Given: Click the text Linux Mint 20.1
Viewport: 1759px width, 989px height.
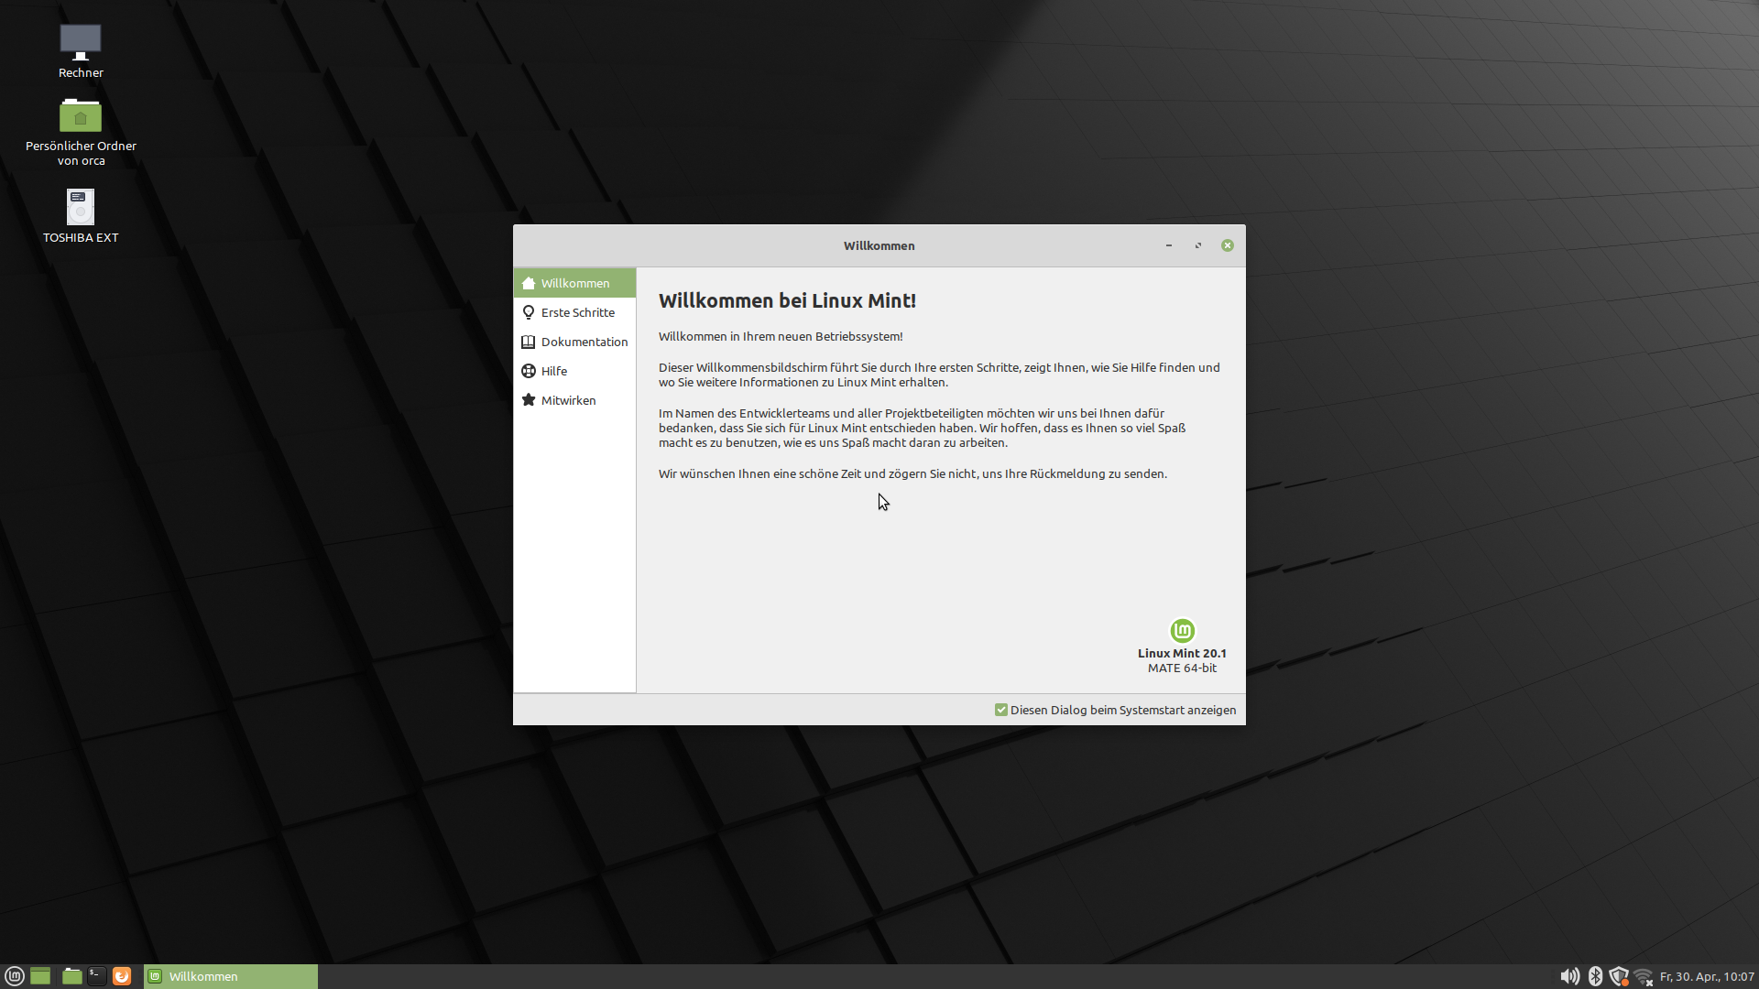Looking at the screenshot, I should point(1182,653).
